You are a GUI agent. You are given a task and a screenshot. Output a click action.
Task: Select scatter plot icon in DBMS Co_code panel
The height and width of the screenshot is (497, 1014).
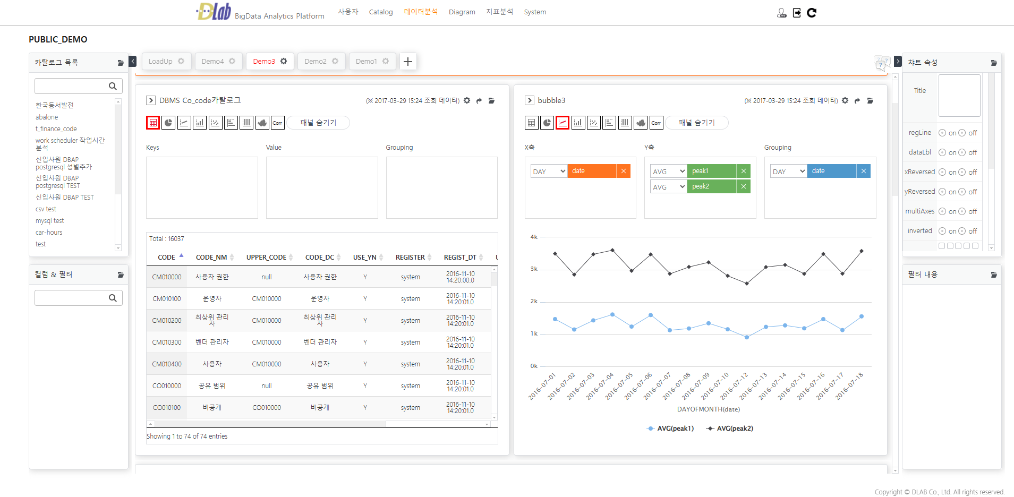215,123
